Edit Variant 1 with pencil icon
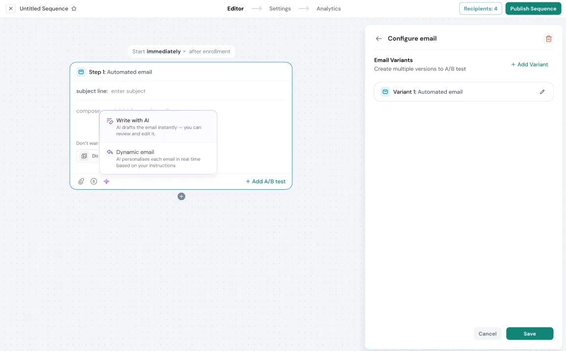Screen dimensions: 566x351 [542, 92]
